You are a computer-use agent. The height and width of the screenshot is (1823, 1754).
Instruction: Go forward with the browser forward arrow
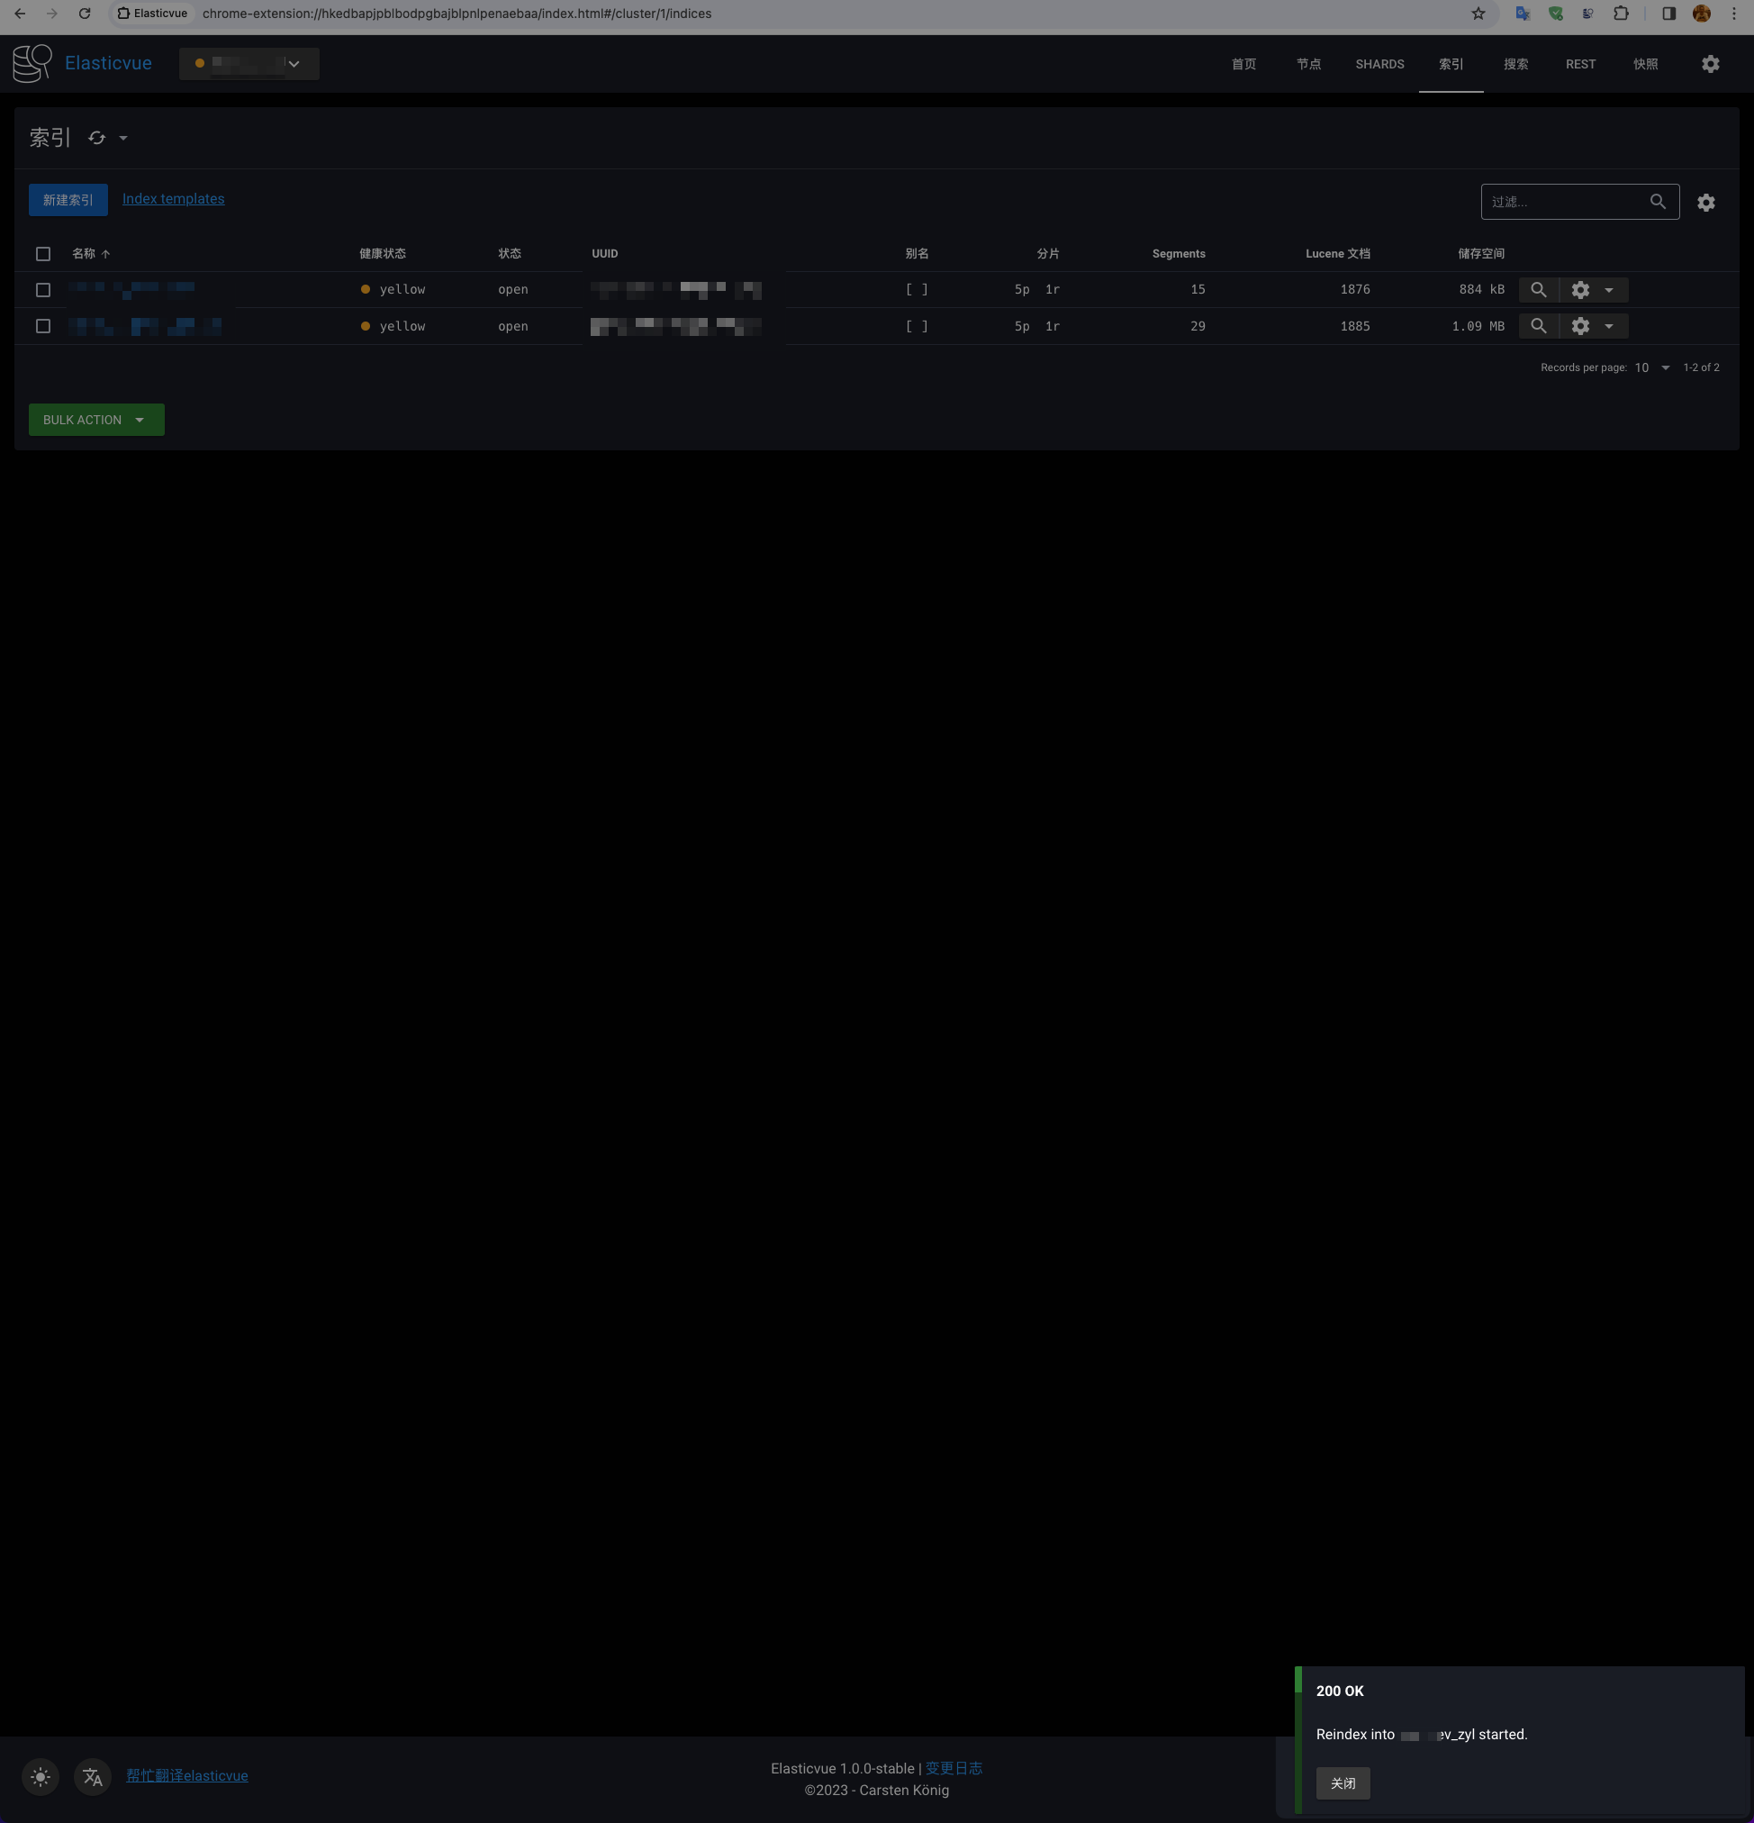coord(52,14)
